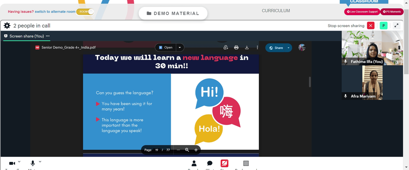Open PDF more options menu
Screen dimensions: 409x170
257,47
